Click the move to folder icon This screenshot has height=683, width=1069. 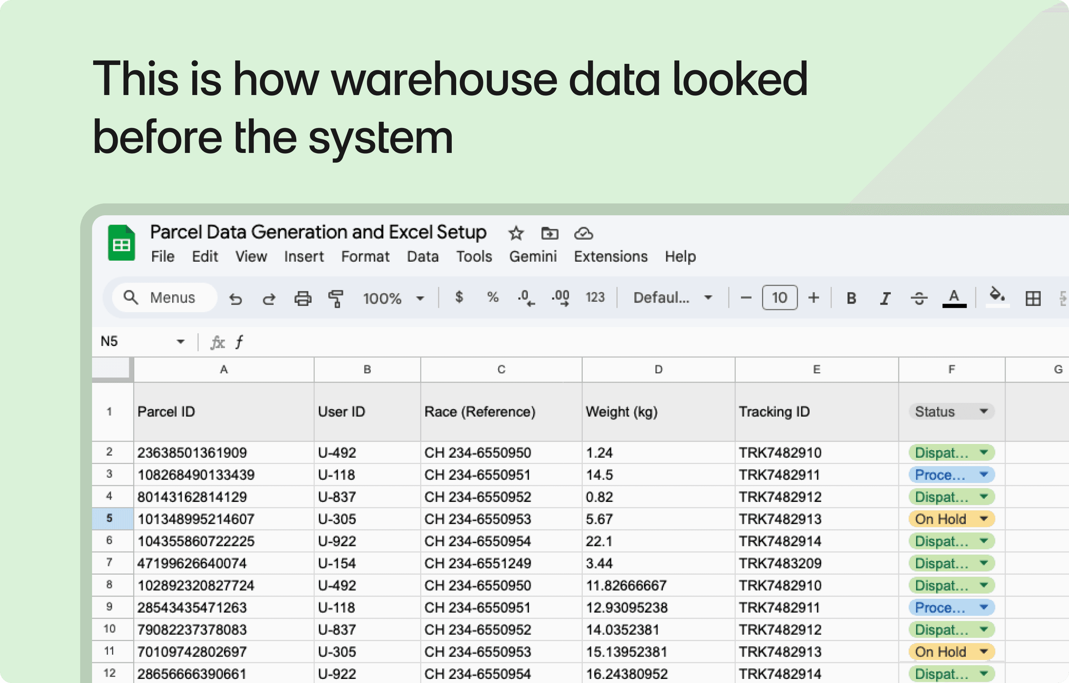click(550, 233)
